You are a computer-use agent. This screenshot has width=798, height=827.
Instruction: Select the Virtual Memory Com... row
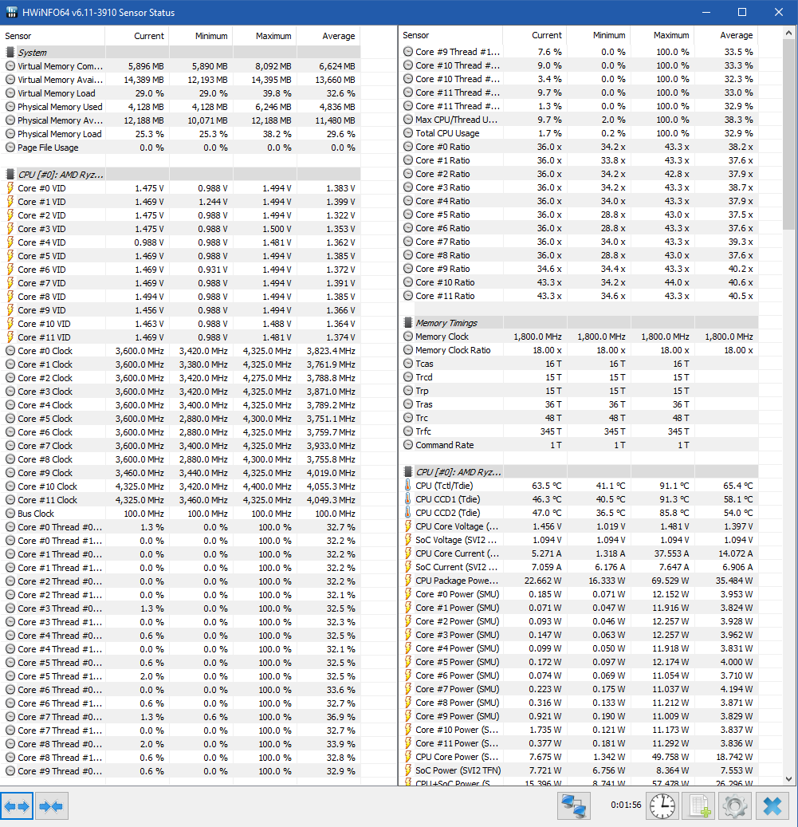(x=181, y=66)
